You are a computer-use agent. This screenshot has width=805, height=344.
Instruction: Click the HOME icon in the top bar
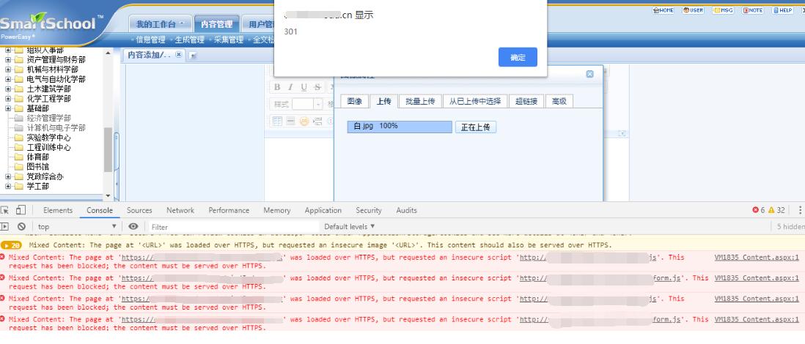click(662, 11)
